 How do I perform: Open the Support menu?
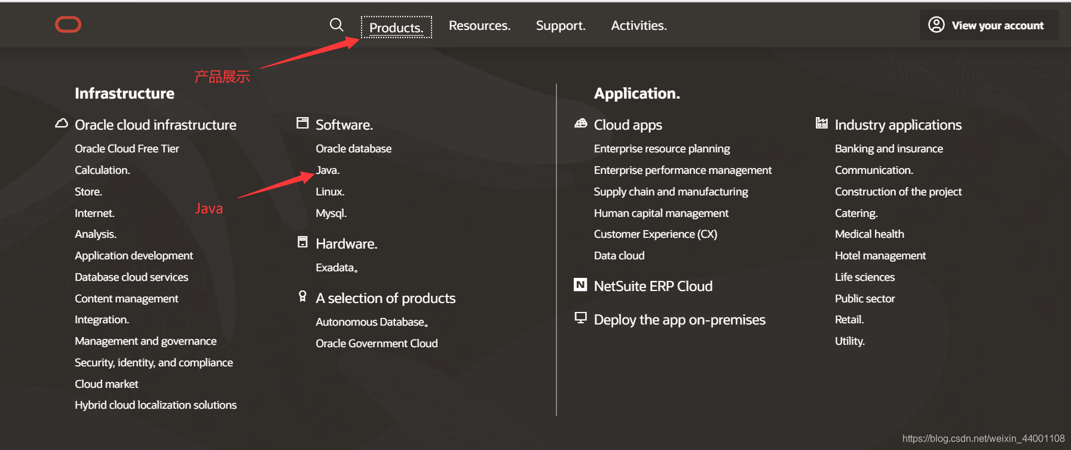click(561, 26)
